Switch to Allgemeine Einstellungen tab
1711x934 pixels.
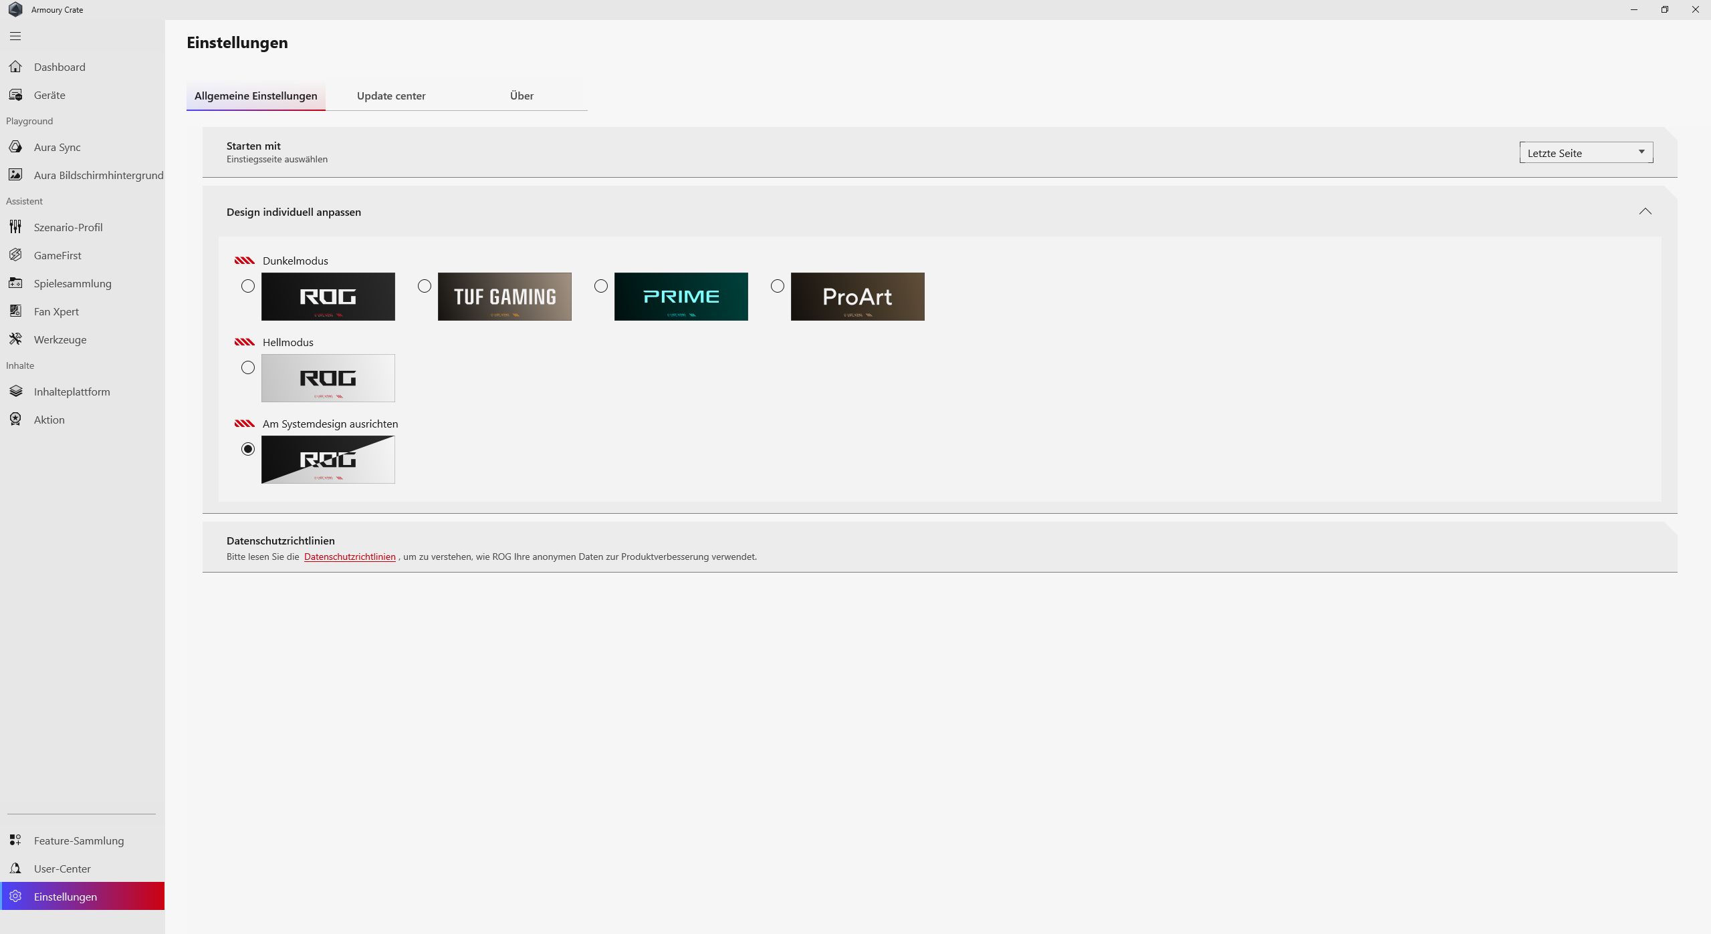256,96
